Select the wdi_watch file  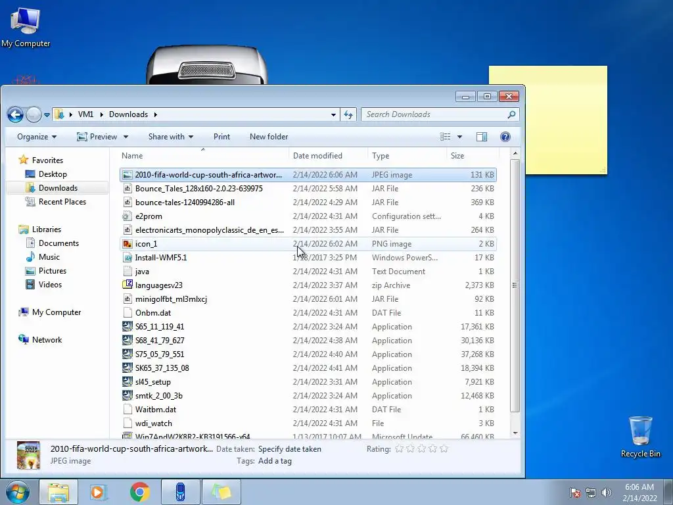(x=308, y=423)
